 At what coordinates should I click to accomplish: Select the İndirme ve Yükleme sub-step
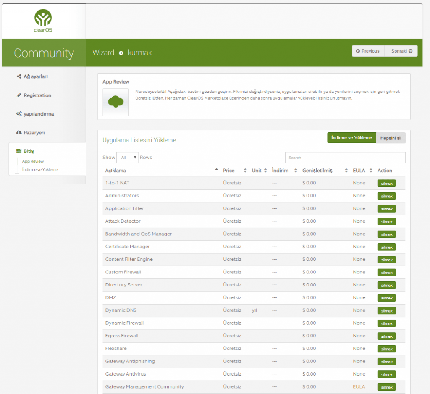click(x=40, y=170)
